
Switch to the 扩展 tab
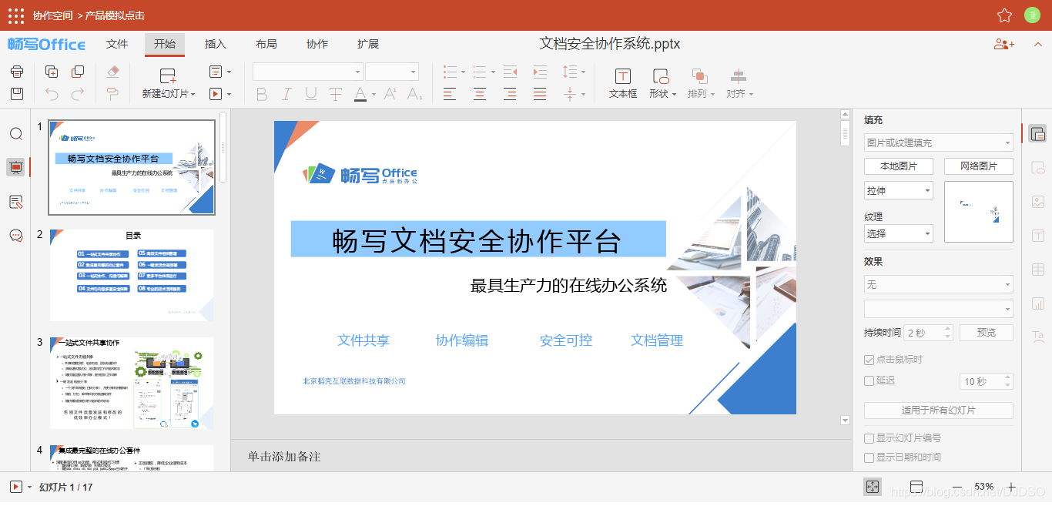368,44
